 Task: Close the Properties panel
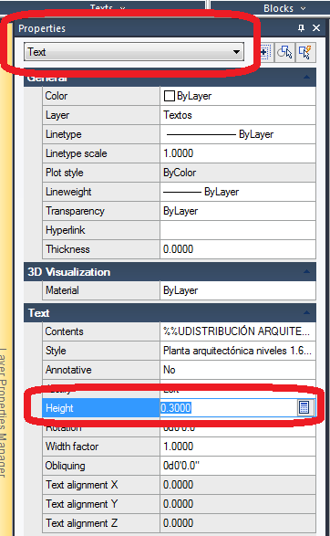click(x=316, y=28)
